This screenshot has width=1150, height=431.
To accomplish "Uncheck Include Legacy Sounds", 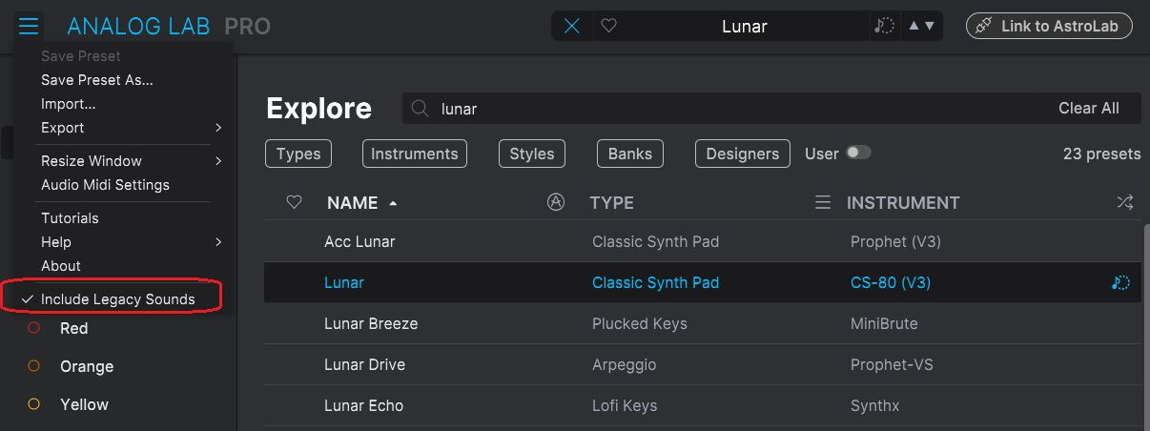I will 117,299.
